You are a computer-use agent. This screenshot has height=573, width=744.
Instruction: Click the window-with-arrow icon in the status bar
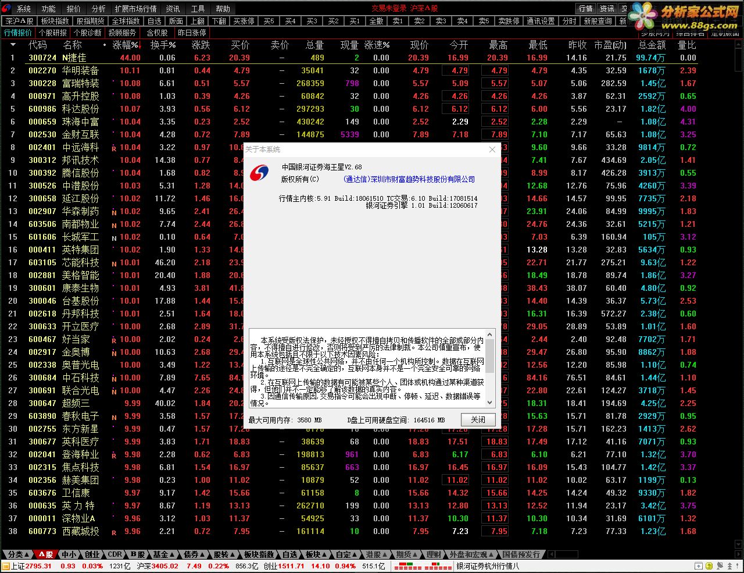point(699,566)
